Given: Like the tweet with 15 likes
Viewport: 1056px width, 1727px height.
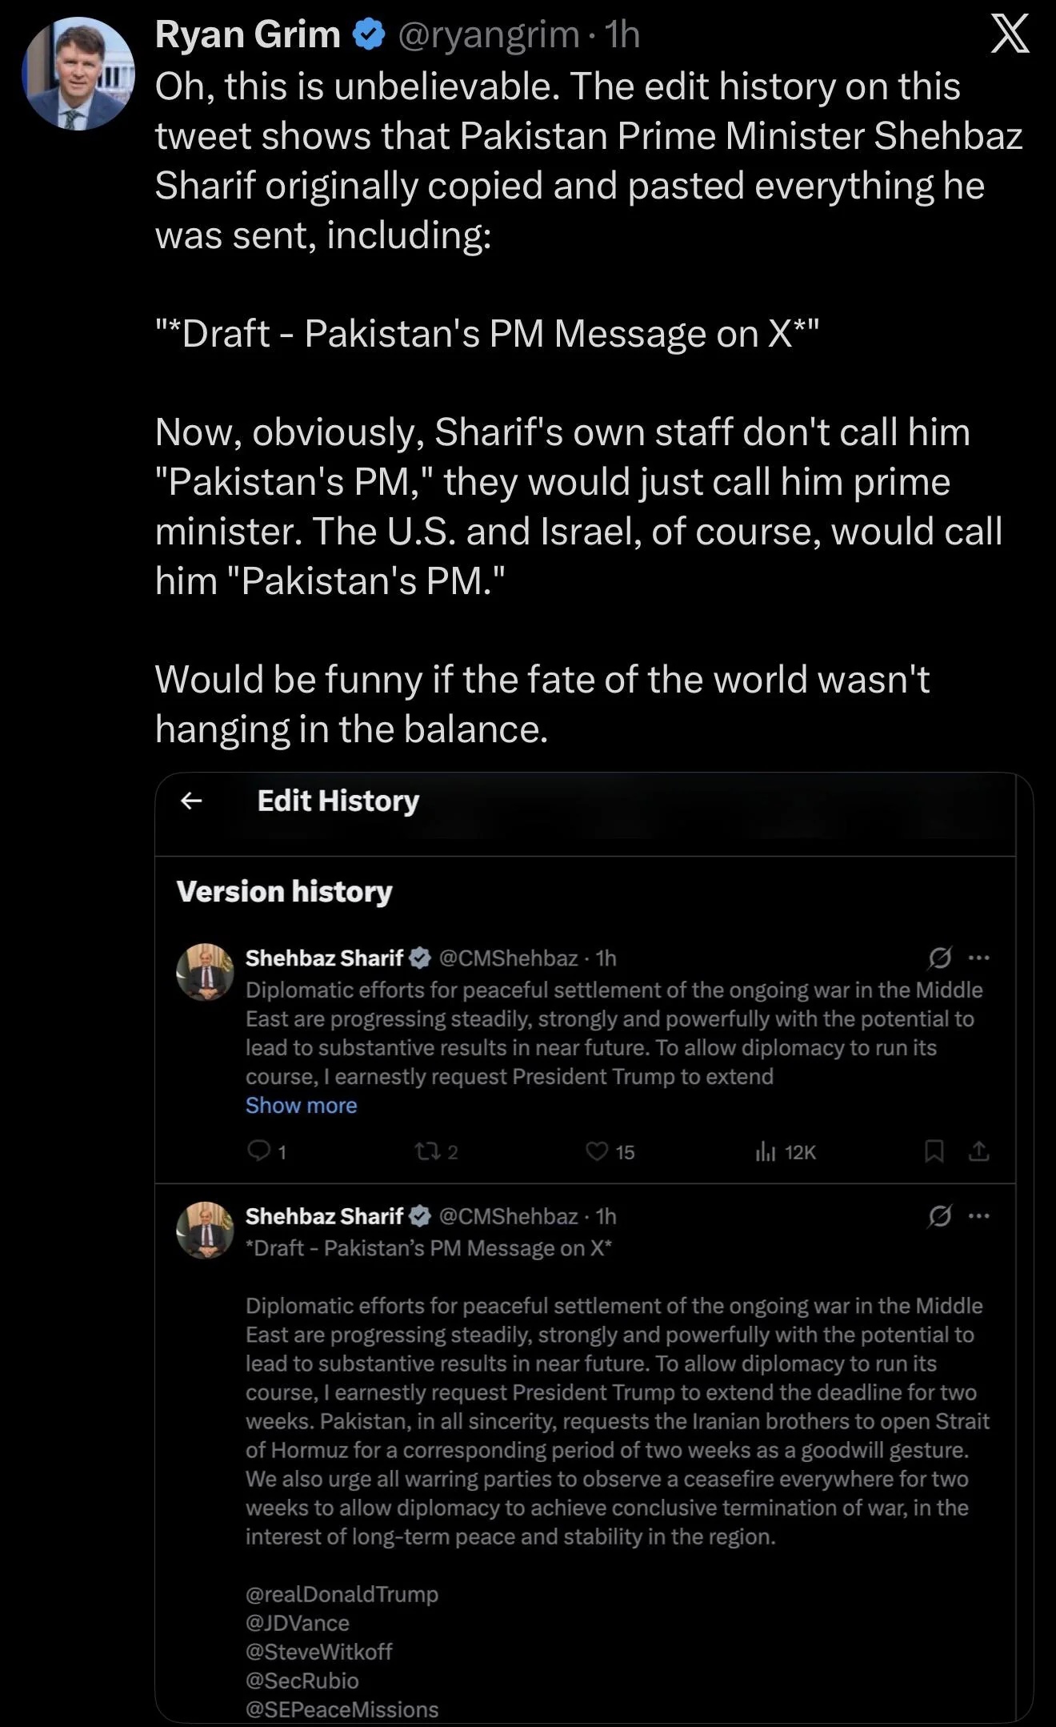Looking at the screenshot, I should (598, 1151).
